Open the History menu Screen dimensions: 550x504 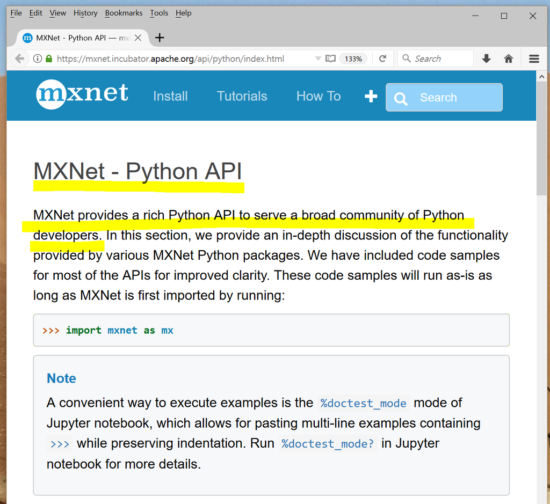coord(85,13)
